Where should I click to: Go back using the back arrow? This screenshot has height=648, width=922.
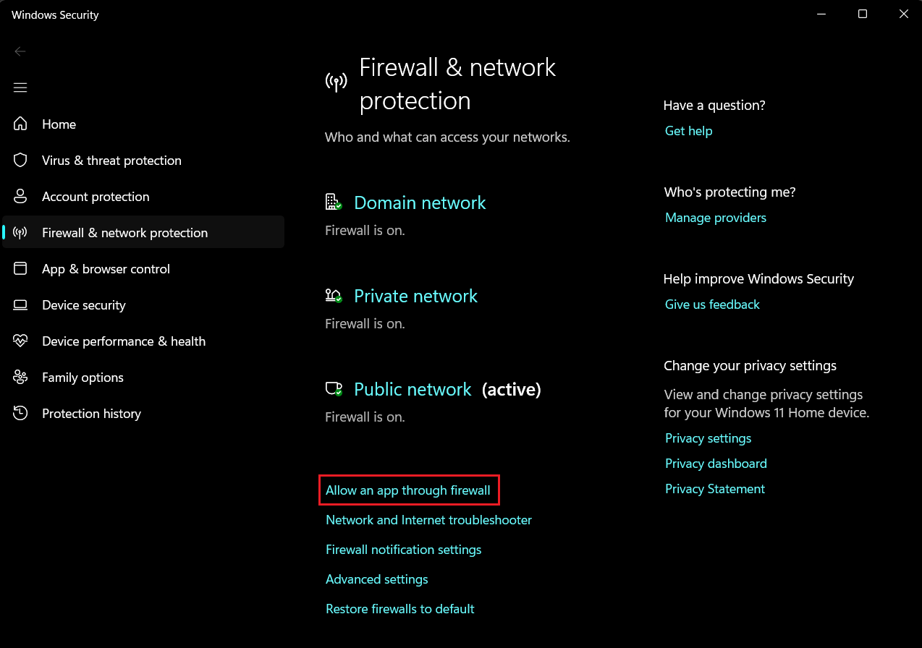20,51
